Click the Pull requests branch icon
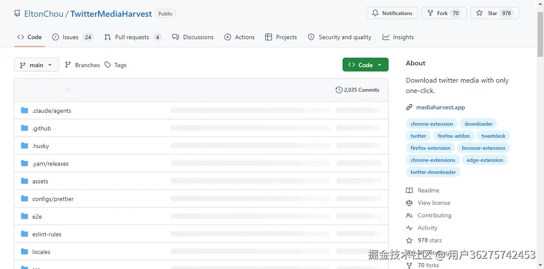This screenshot has height=269, width=544. pyautogui.click(x=108, y=37)
